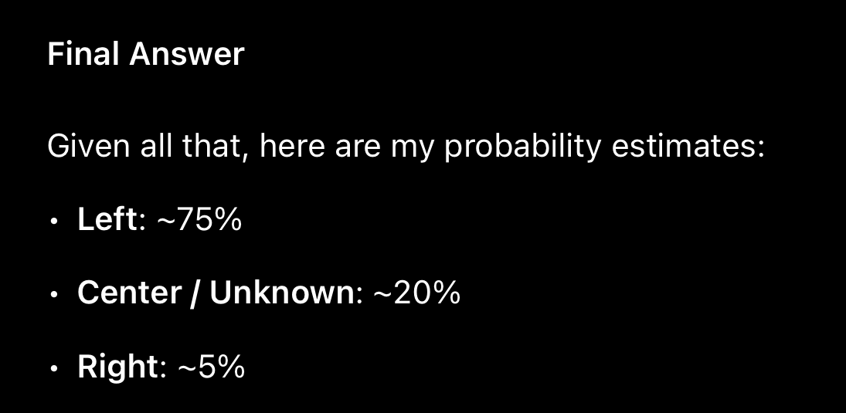Click the word "probability" in the sentence

(522, 147)
